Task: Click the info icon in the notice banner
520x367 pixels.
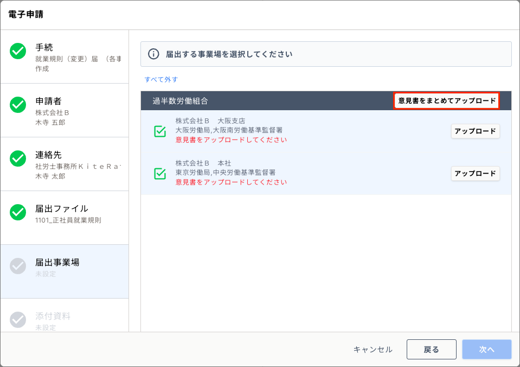Action: point(153,54)
